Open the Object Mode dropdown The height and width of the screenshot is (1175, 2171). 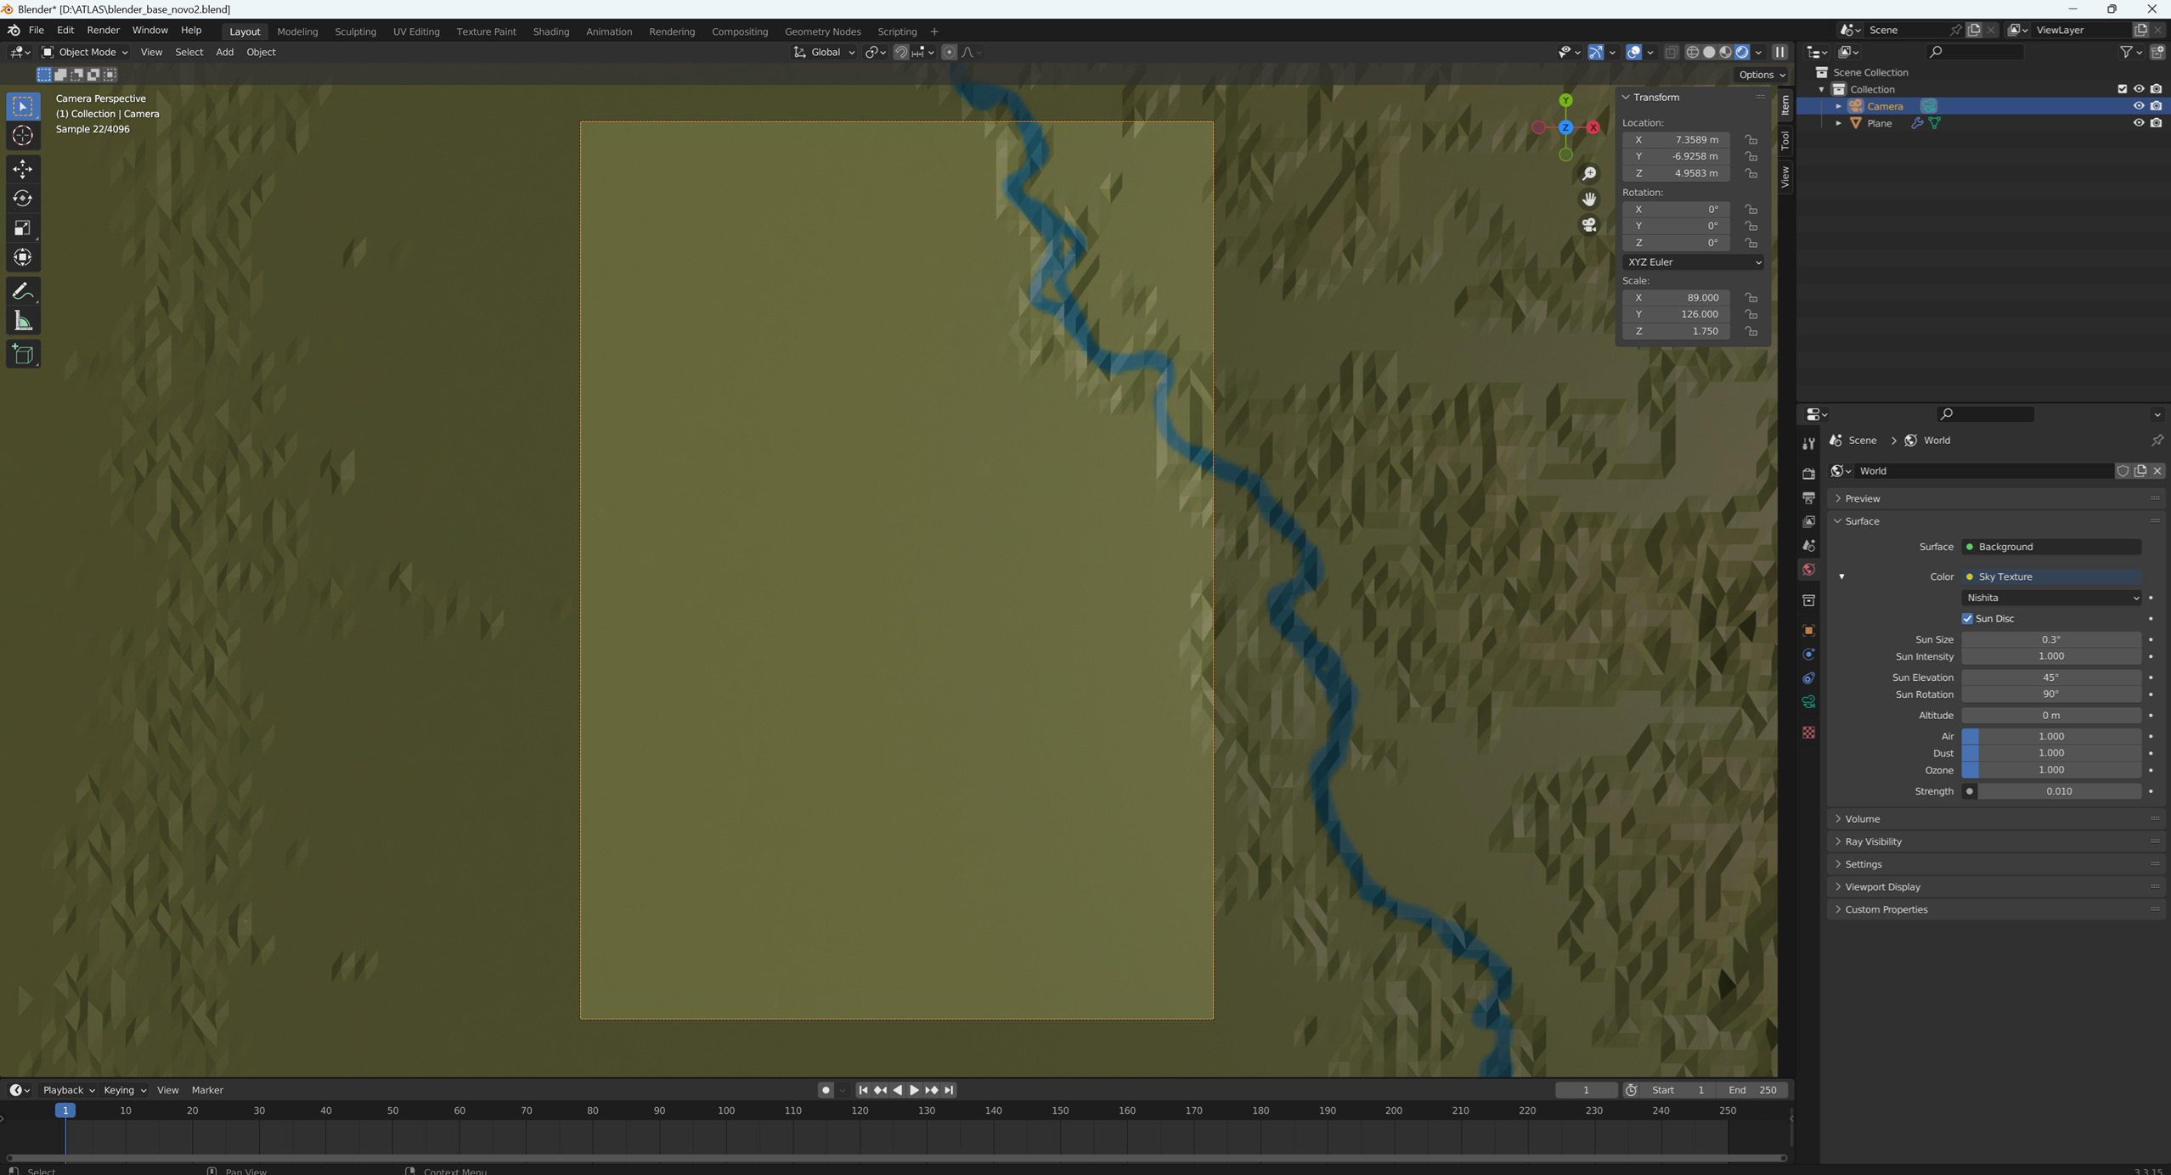coord(85,53)
